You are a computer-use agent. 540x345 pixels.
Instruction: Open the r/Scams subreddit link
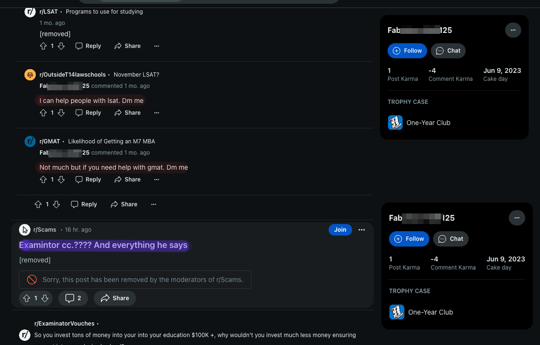(45, 230)
